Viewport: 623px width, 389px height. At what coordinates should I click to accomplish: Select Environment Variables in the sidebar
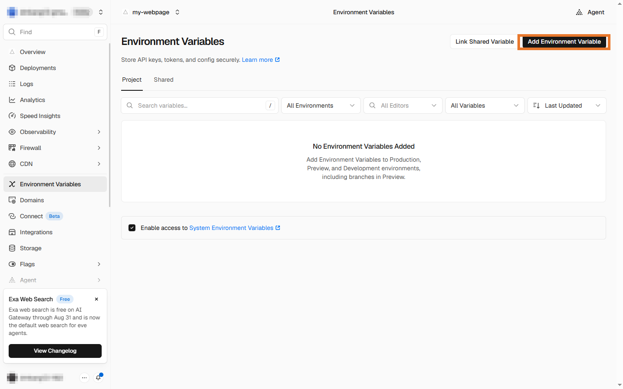(x=55, y=184)
